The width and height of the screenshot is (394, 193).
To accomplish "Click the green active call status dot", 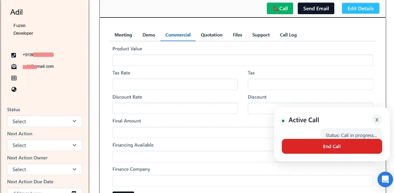I will click(x=283, y=121).
